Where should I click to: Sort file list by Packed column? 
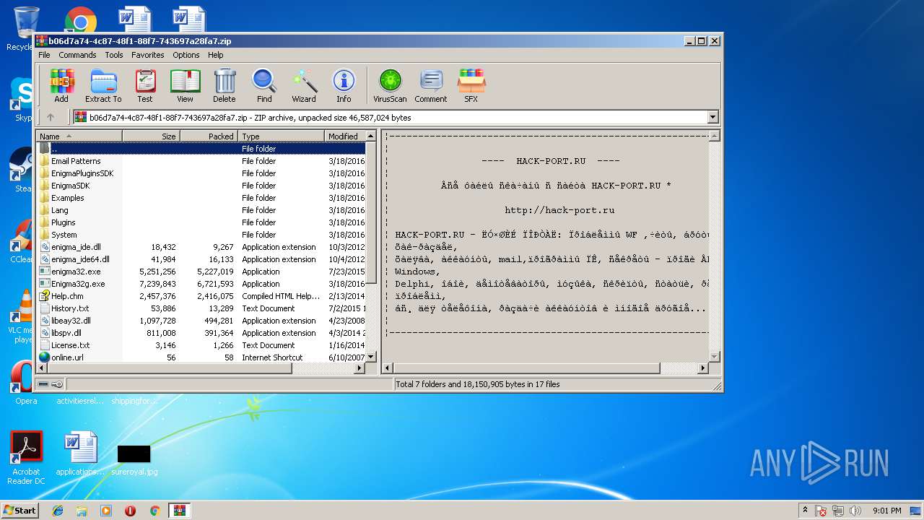coord(209,136)
